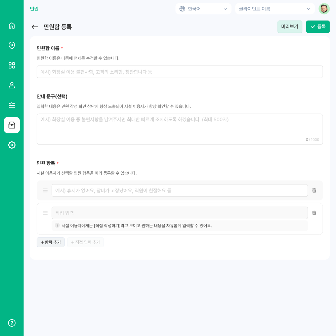Open the user profile sidebar icon
This screenshot has height=336, width=336.
[12, 85]
